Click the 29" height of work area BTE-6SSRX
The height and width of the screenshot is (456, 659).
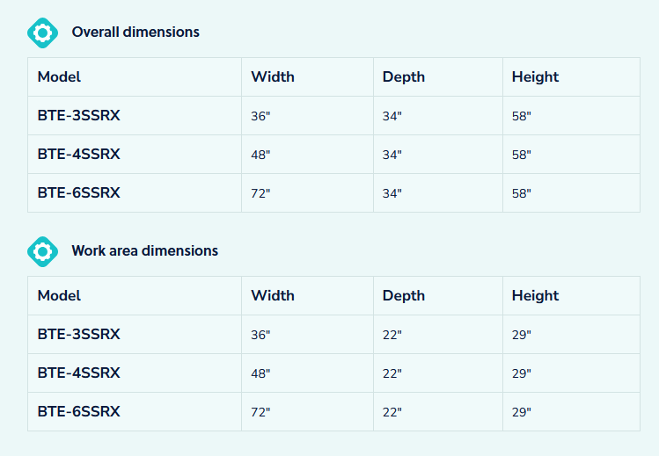[522, 412]
